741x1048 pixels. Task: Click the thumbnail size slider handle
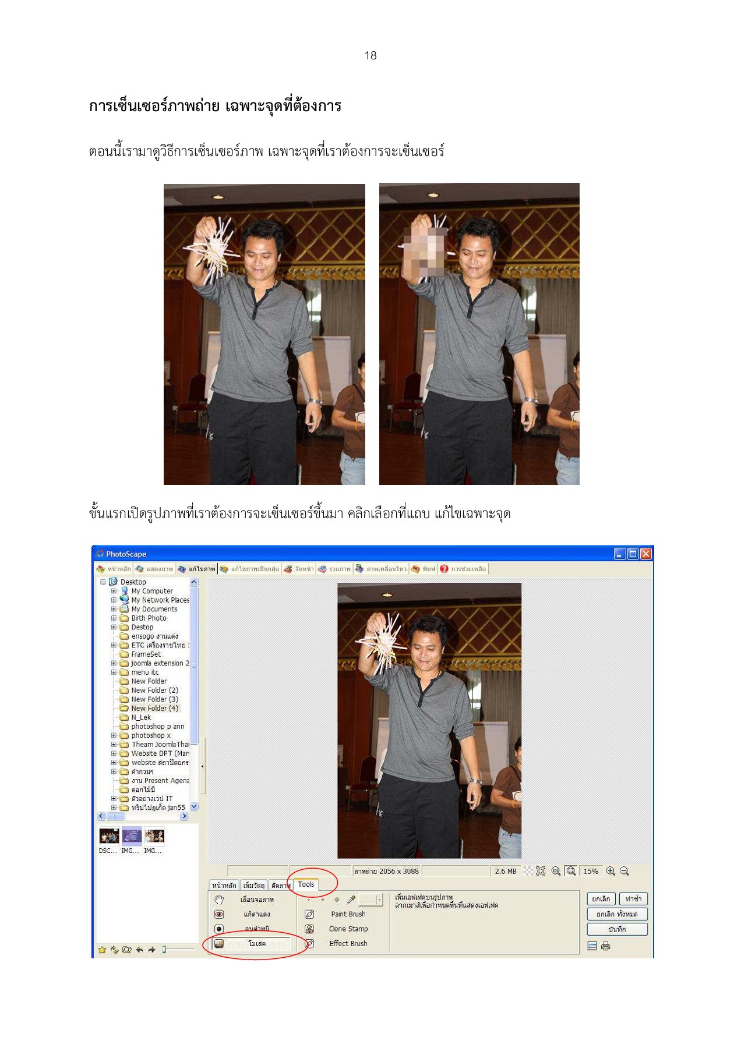[x=164, y=950]
